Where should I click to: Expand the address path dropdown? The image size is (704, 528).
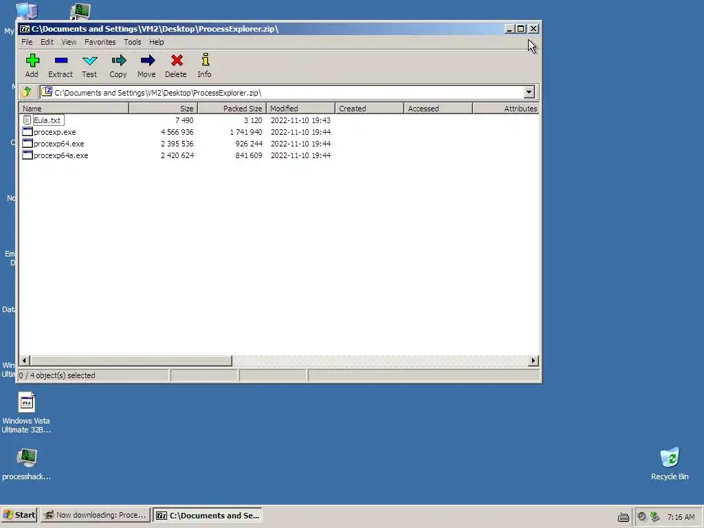529,92
